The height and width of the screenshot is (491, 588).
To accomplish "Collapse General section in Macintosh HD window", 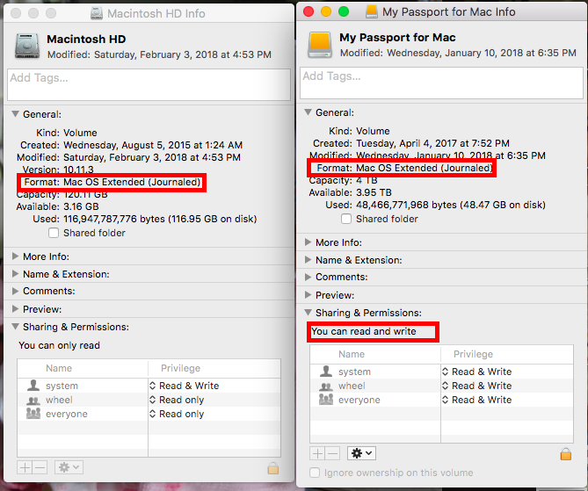I will point(15,114).
